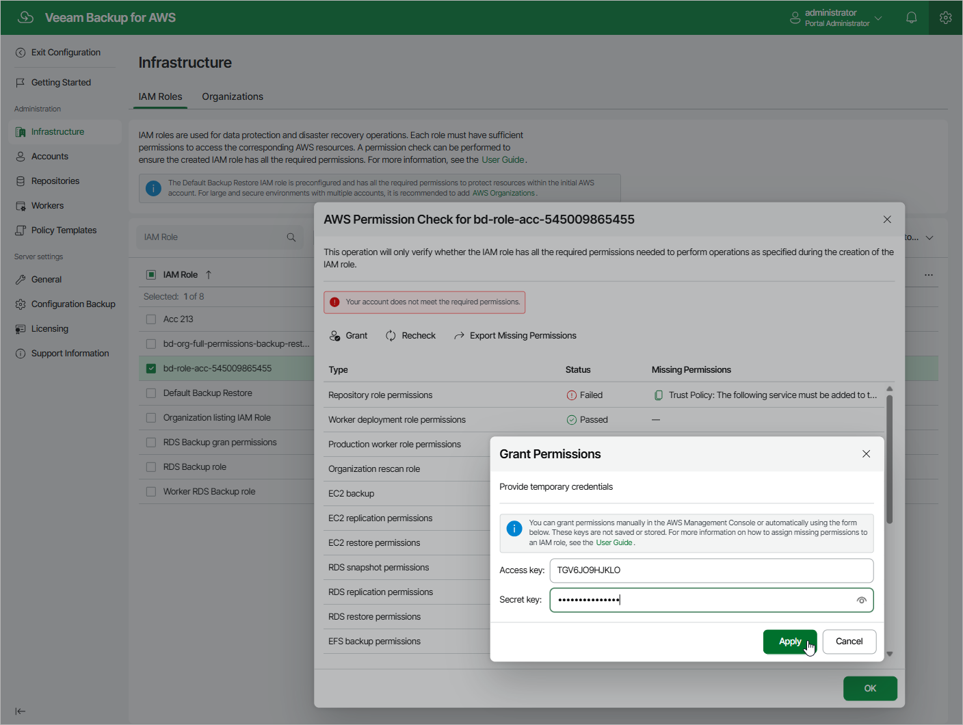This screenshot has height=725, width=963.
Task: Click the Repositories database icon
Action: [x=21, y=181]
